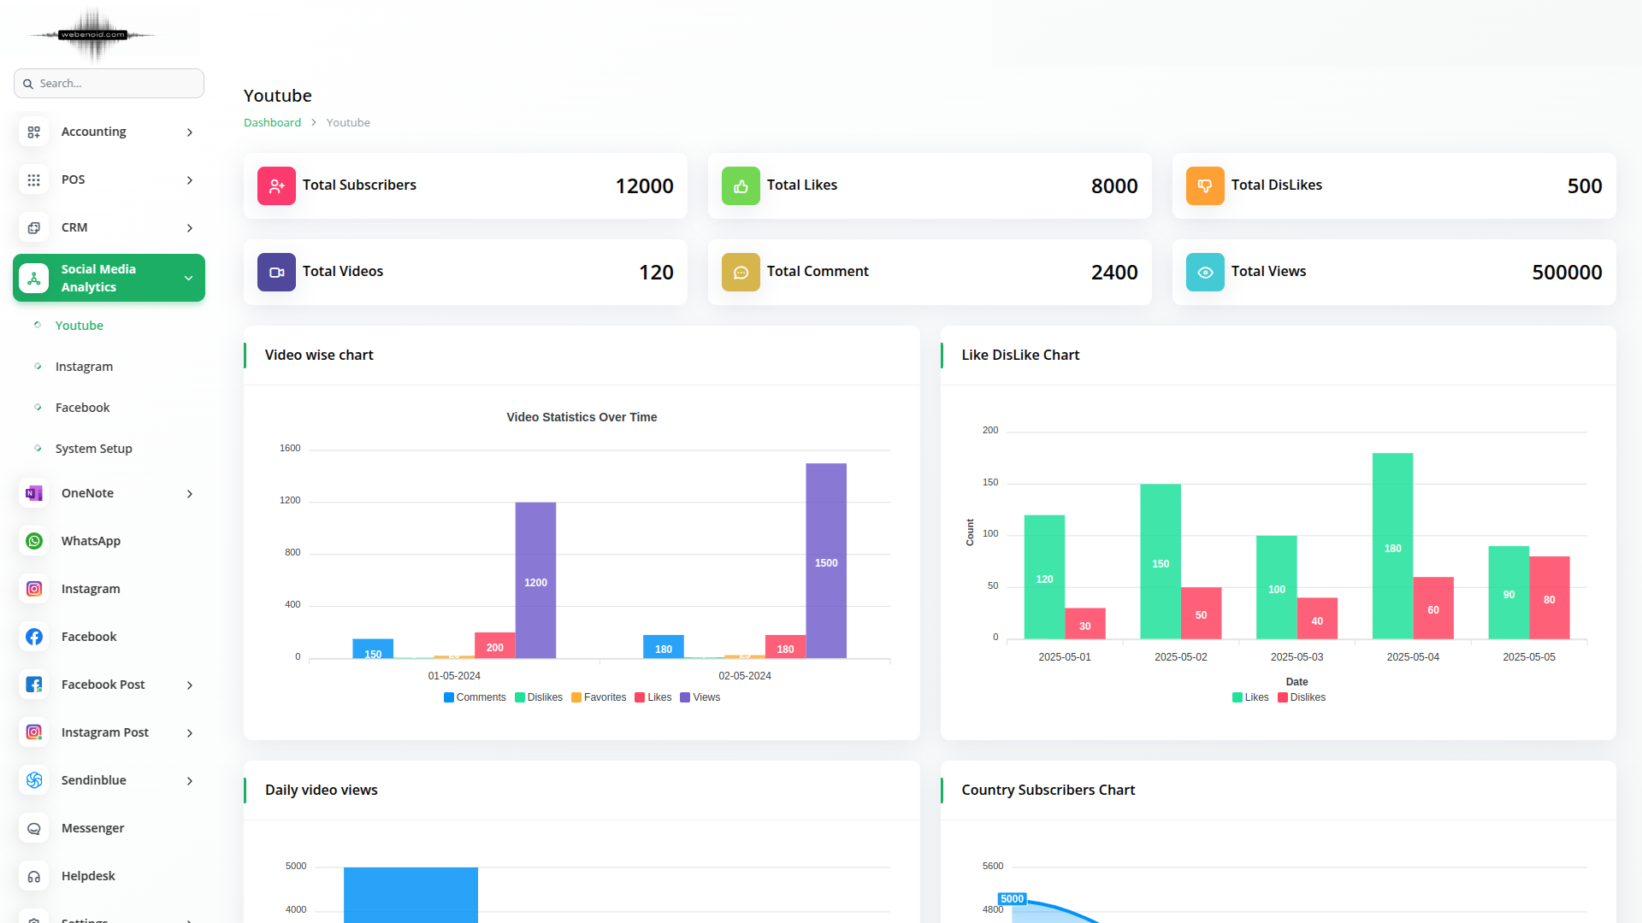Click the 1500 purple Views bar
The image size is (1642, 923).
point(826,561)
